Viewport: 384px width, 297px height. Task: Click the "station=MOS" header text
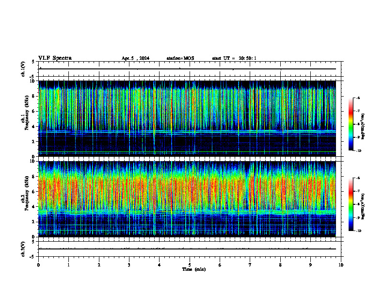pos(180,58)
